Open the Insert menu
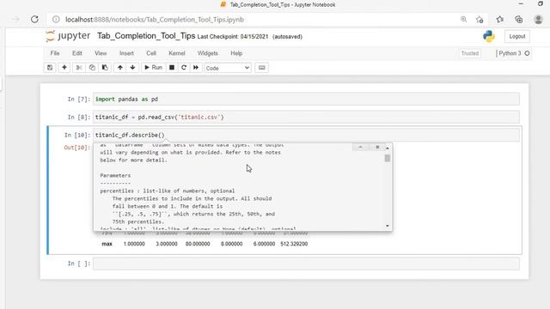This screenshot has width=550, height=309. [x=126, y=53]
